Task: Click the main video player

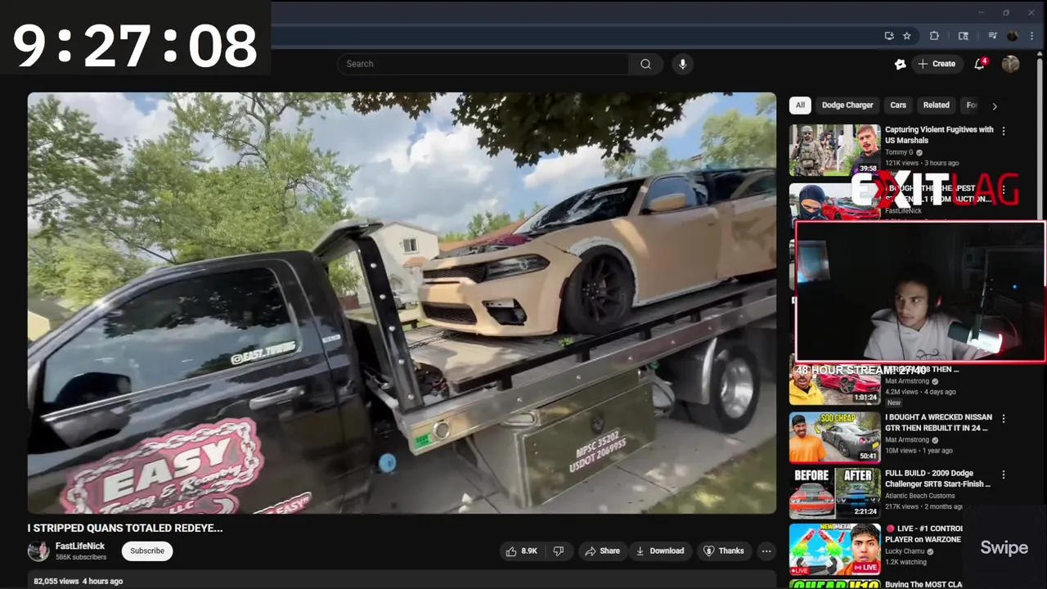Action: (402, 303)
